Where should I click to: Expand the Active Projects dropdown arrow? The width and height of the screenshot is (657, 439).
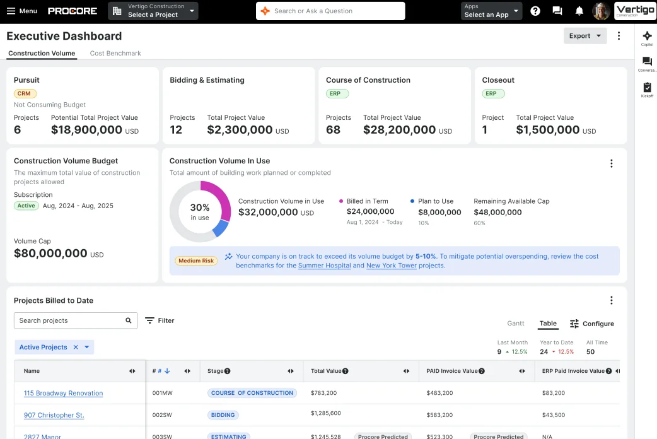(x=87, y=347)
